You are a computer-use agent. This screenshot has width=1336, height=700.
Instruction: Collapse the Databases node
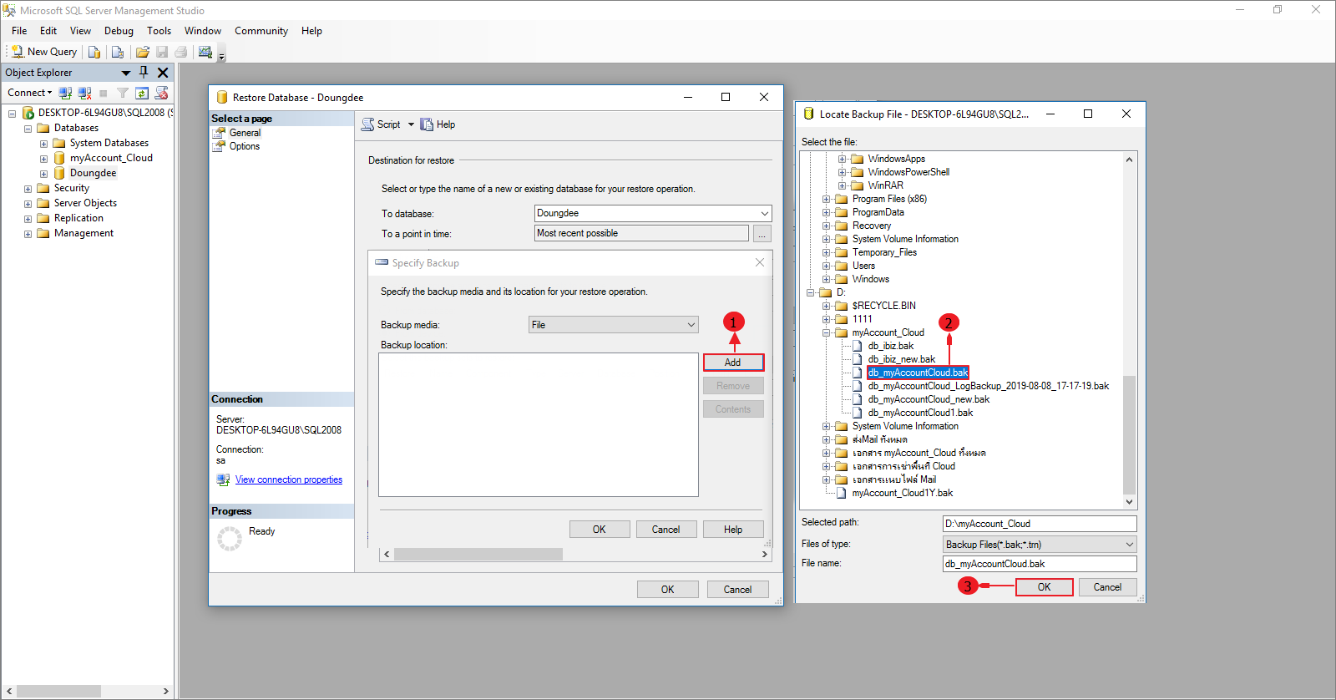(28, 129)
